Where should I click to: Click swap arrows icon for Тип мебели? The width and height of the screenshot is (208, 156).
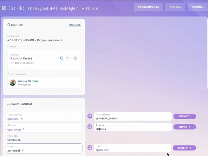[x=90, y=116]
